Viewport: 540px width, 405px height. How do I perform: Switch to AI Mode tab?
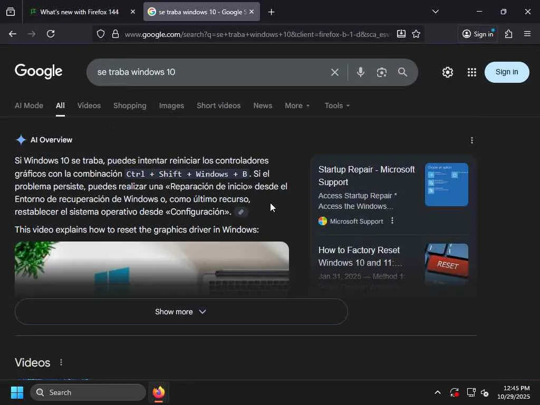click(29, 105)
